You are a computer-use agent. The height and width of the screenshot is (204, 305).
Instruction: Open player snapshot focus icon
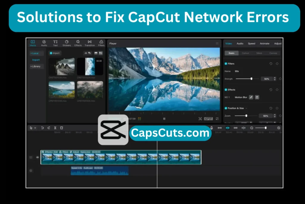click(x=200, y=119)
